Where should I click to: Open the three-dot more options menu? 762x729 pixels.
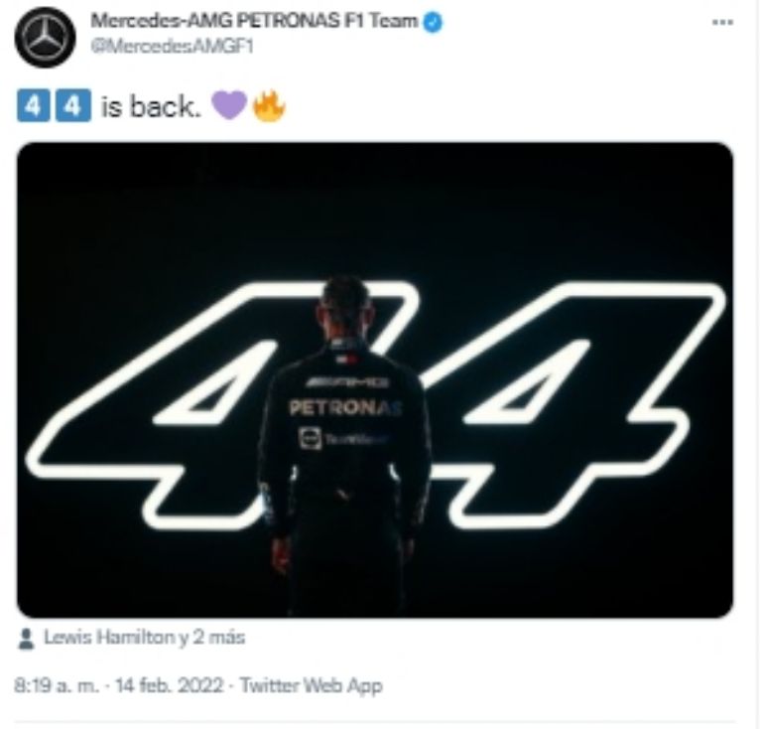tap(722, 22)
